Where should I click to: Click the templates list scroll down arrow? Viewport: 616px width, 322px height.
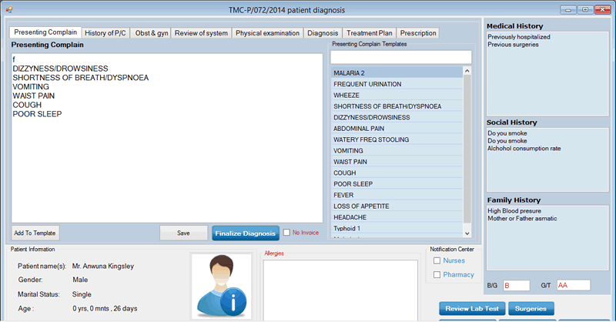(x=467, y=233)
